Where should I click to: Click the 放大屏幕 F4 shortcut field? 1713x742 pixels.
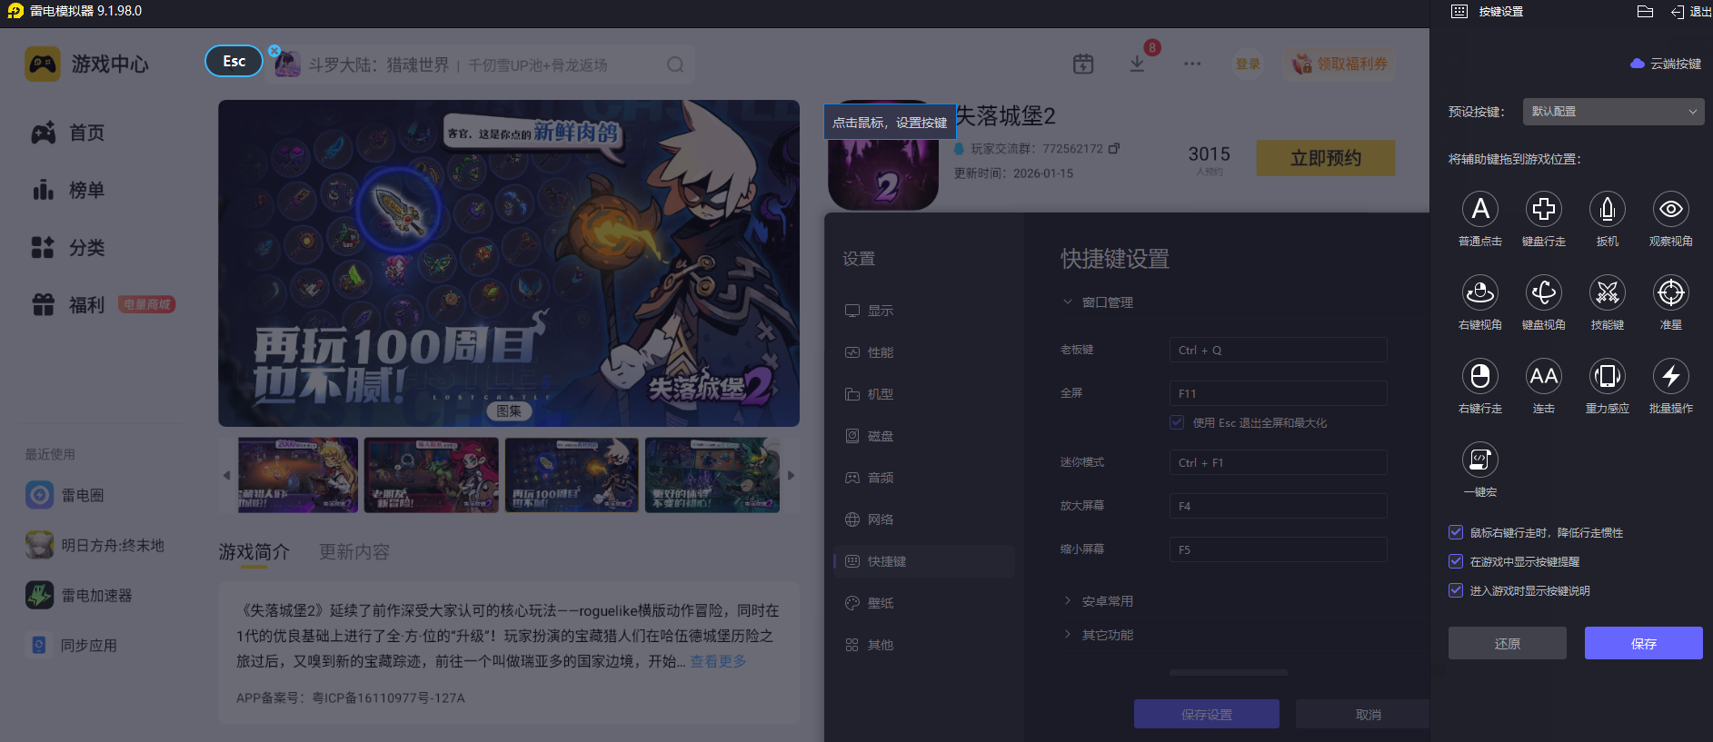[1279, 506]
